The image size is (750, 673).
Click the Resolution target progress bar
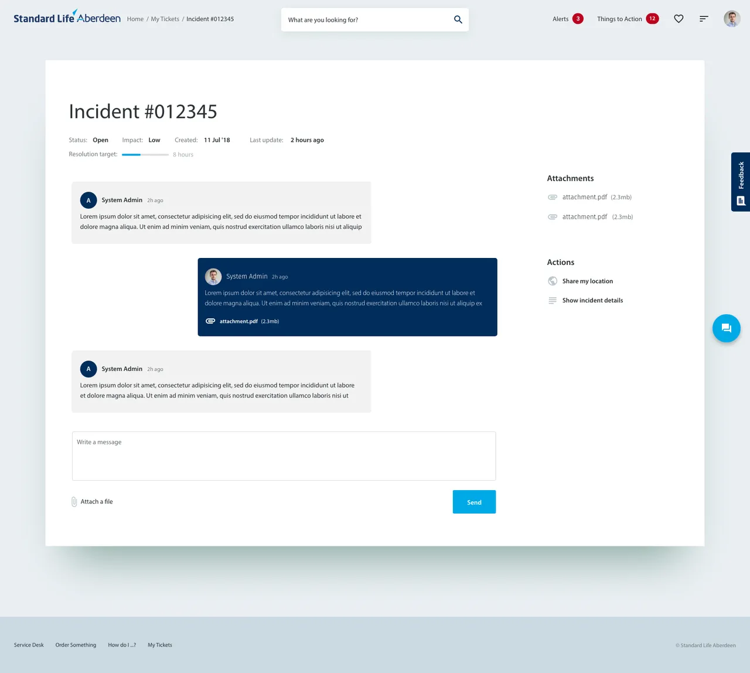point(145,154)
